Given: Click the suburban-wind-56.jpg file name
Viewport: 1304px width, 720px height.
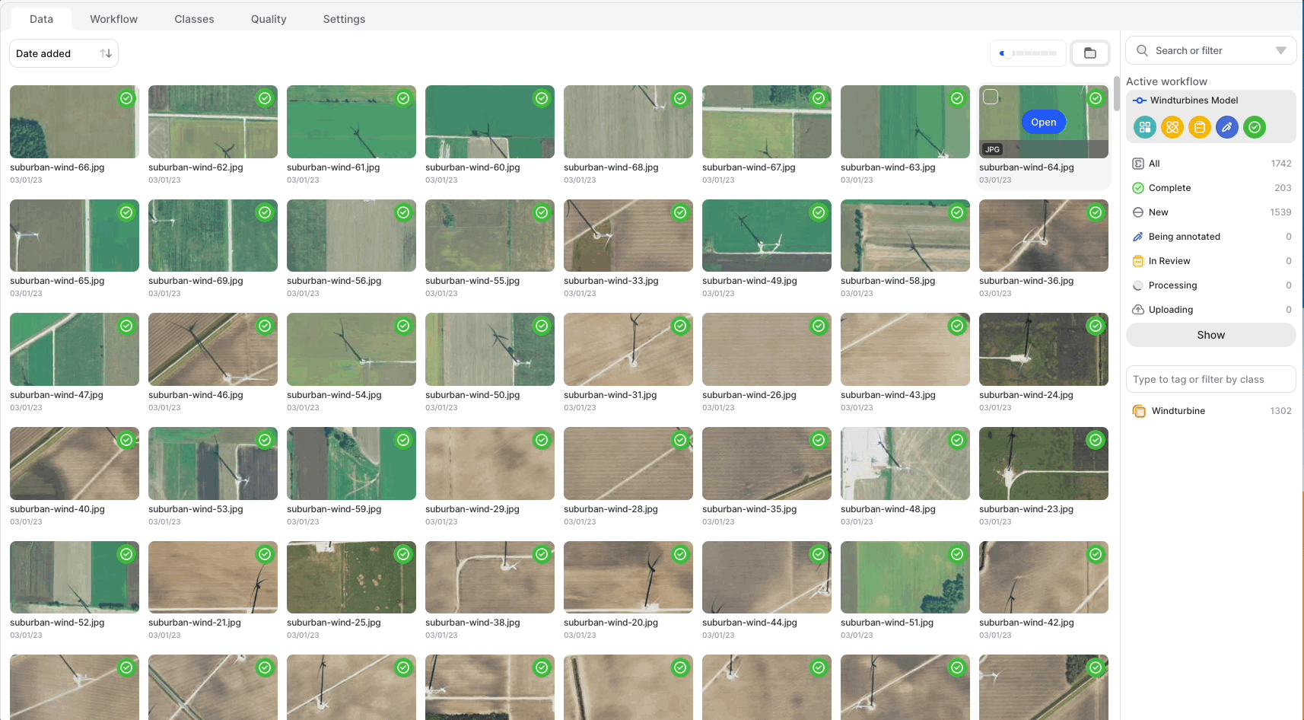Looking at the screenshot, I should point(334,281).
